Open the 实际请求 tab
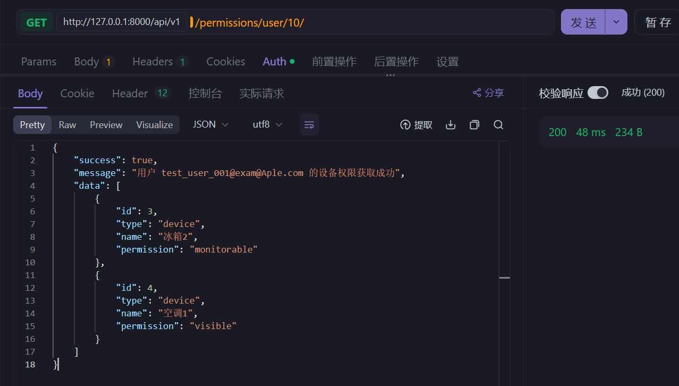The height and width of the screenshot is (386, 679). pos(262,94)
